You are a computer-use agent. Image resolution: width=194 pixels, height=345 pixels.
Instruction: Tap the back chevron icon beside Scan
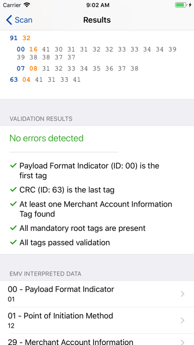[9, 20]
